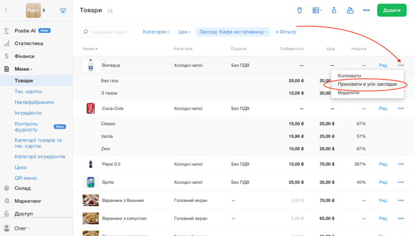The height and width of the screenshot is (236, 417).
Task: Choose Приховати в усіх закладах menu item
Action: pyautogui.click(x=367, y=84)
